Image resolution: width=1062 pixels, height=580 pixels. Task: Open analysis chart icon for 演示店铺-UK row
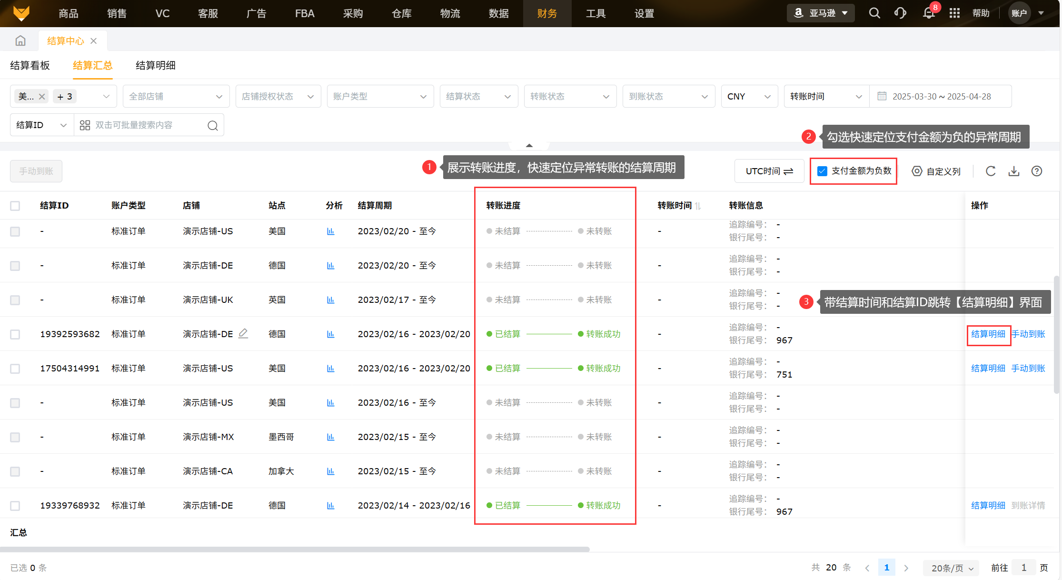[331, 300]
